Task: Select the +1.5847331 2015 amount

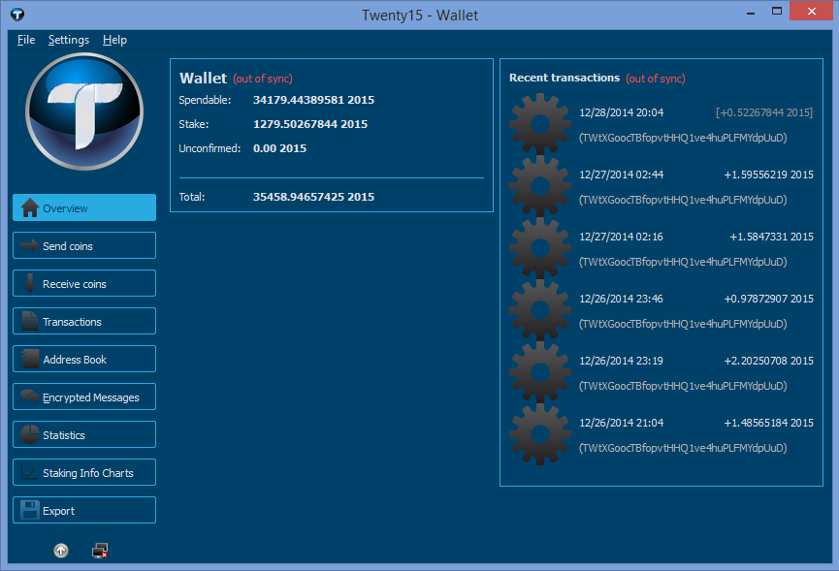Action: pyautogui.click(x=771, y=237)
